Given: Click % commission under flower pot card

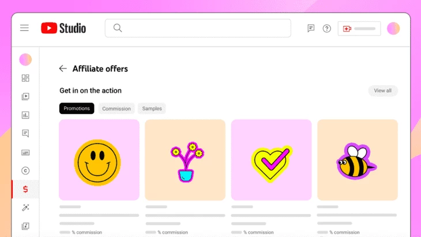Looking at the screenshot, I should 172,232.
